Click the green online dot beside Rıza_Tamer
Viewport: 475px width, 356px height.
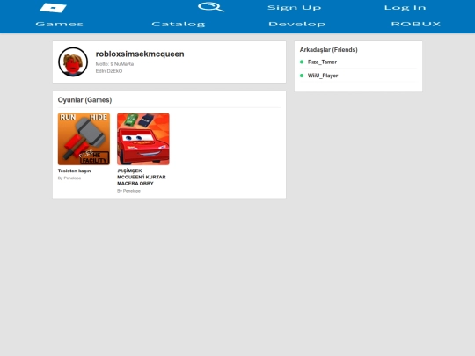302,62
